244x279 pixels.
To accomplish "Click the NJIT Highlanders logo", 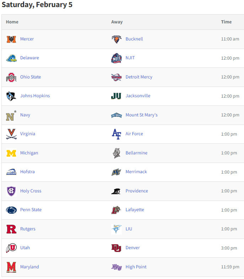I will coord(116,58).
